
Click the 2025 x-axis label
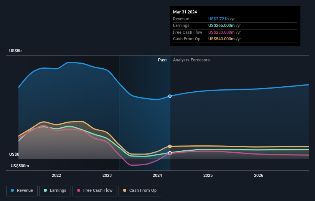(208, 176)
